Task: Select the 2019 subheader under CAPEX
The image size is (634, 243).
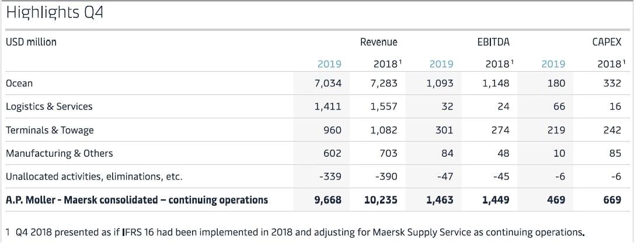Action: [x=553, y=64]
